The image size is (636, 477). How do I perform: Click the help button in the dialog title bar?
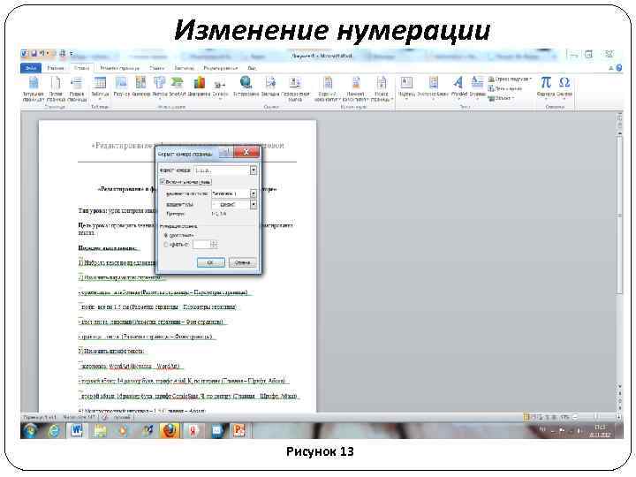coord(226,152)
